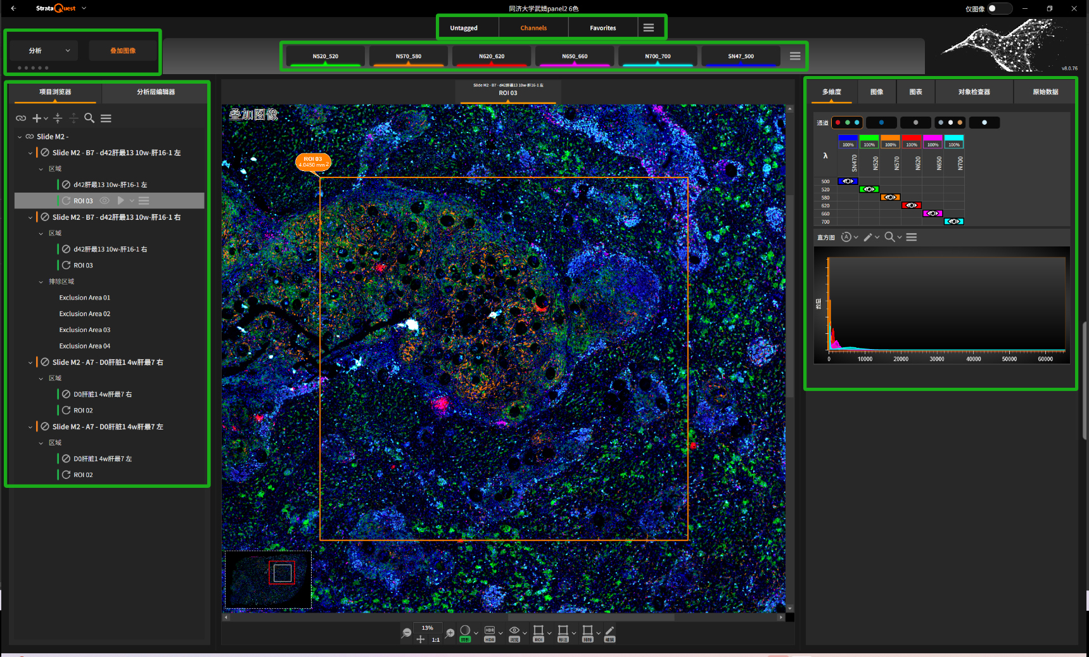The height and width of the screenshot is (657, 1089).
Task: Select the N650_660 channel button
Action: pos(574,56)
